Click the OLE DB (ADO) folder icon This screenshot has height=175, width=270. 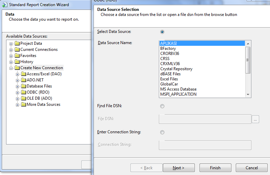[x=23, y=98]
